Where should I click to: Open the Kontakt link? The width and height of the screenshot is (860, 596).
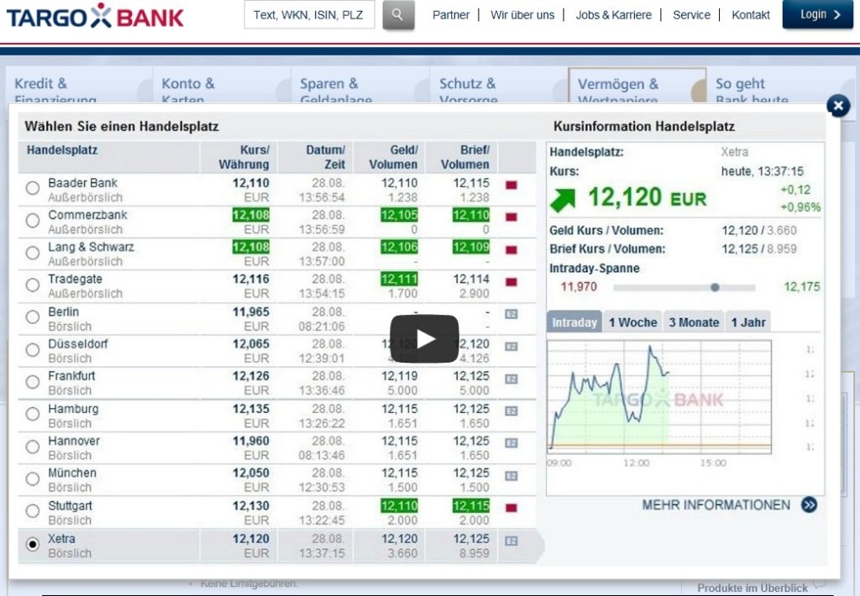[x=750, y=15]
